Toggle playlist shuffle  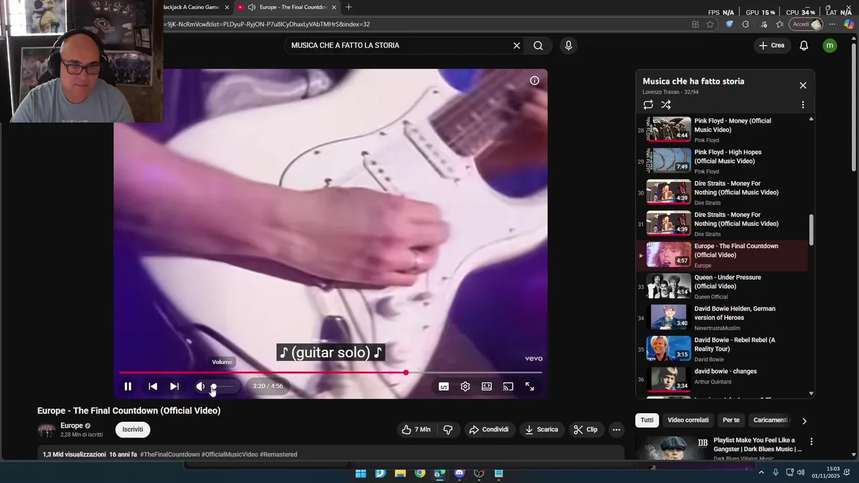pyautogui.click(x=666, y=105)
